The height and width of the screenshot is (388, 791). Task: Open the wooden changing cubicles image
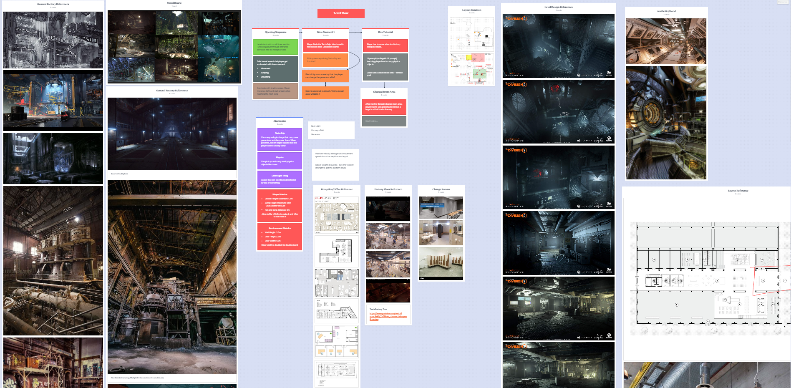click(x=441, y=263)
